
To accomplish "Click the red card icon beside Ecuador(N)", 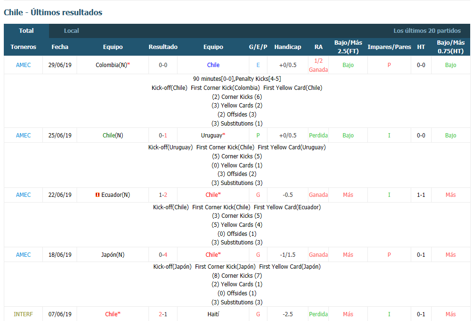I will (98, 195).
